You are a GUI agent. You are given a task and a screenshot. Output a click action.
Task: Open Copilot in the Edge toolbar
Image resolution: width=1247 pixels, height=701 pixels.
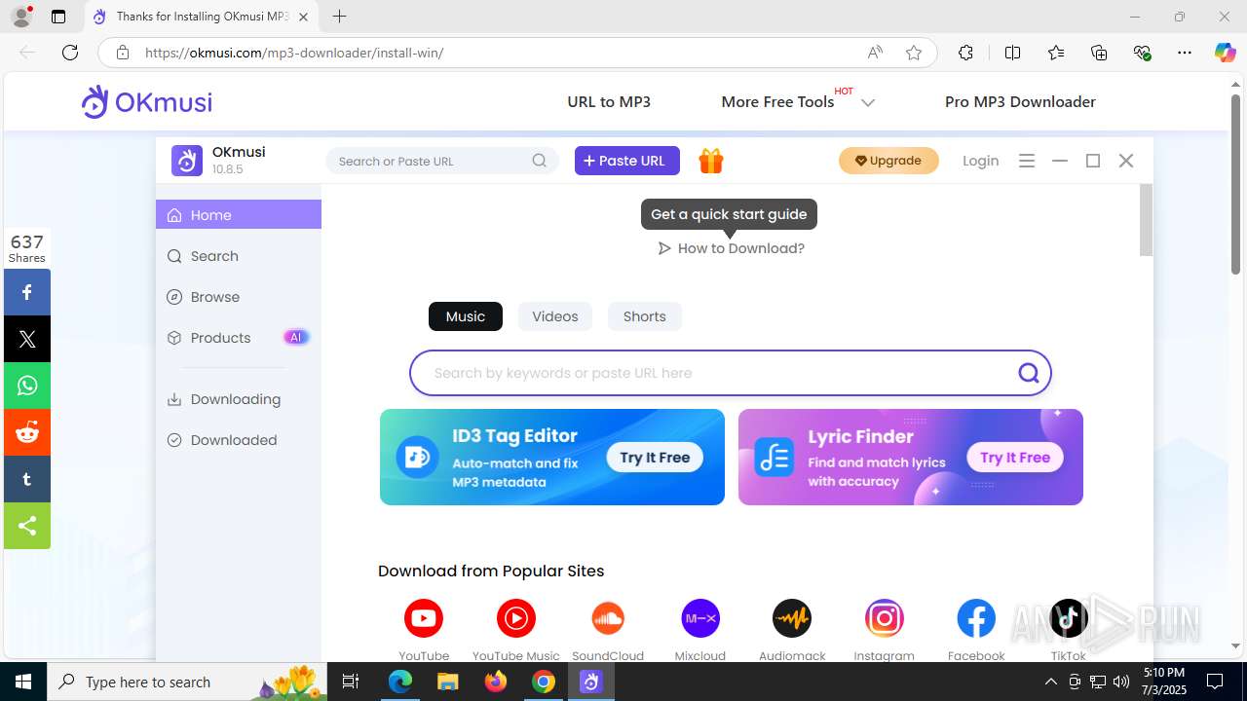coord(1225,53)
